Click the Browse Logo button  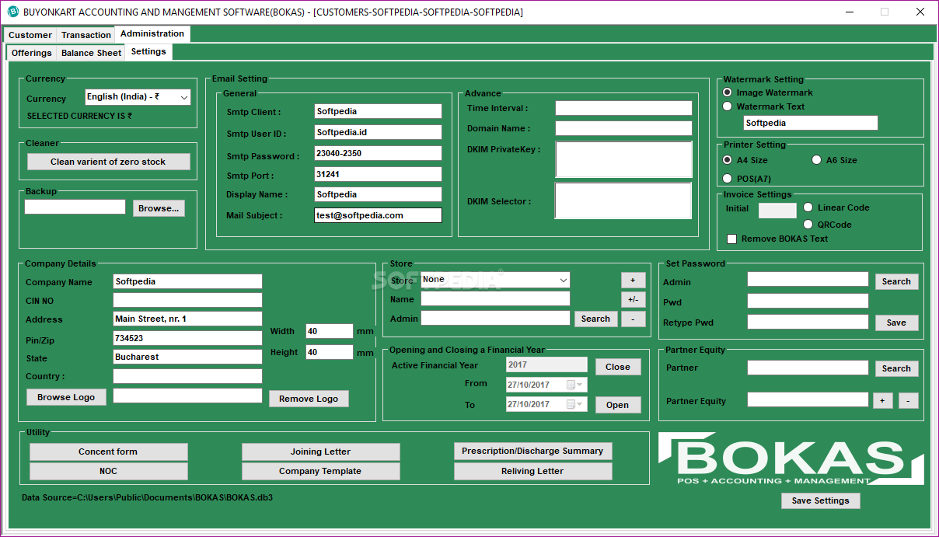pyautogui.click(x=66, y=397)
